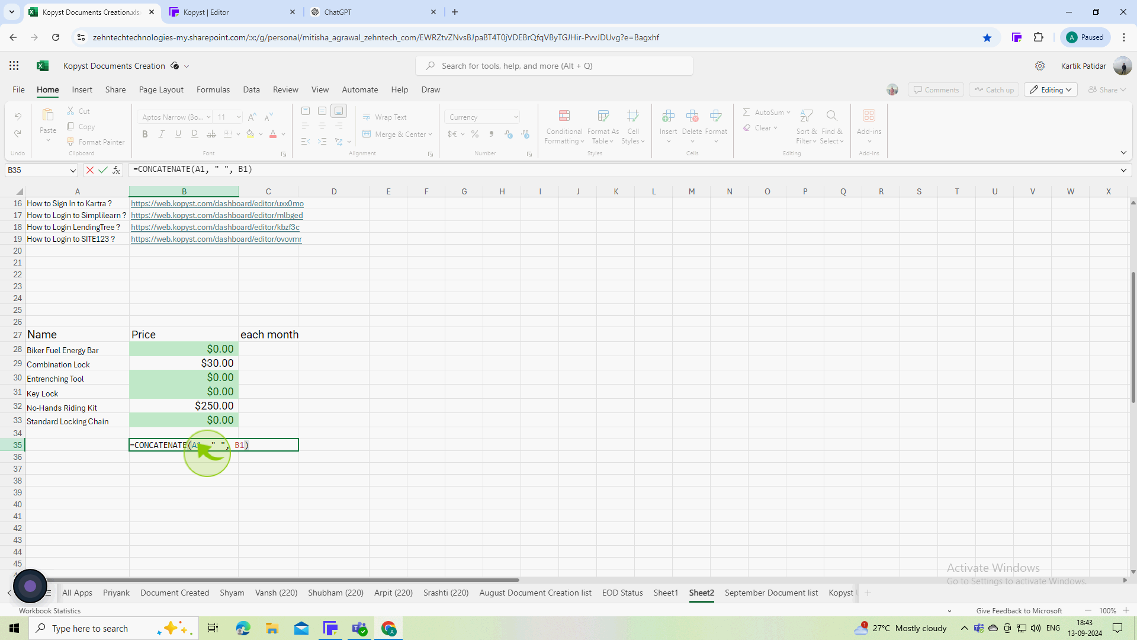Click the Kopyst tab at bottom
Image resolution: width=1137 pixels, height=640 pixels.
point(843,593)
